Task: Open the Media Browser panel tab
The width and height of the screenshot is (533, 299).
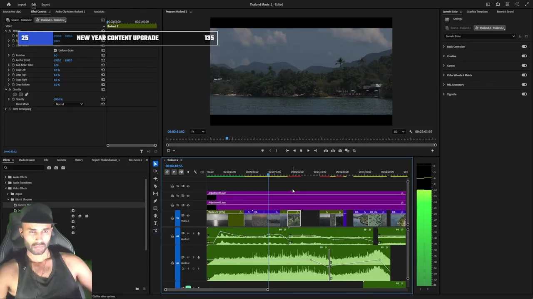Action: pos(27,160)
